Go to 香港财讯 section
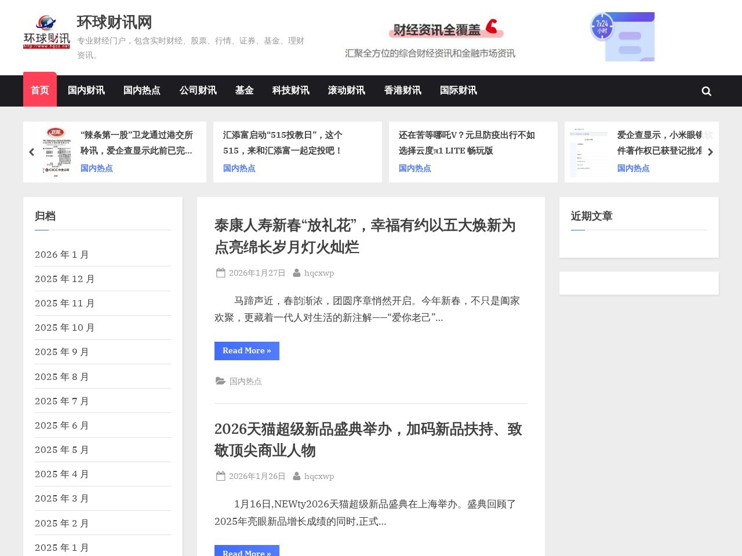 402,90
